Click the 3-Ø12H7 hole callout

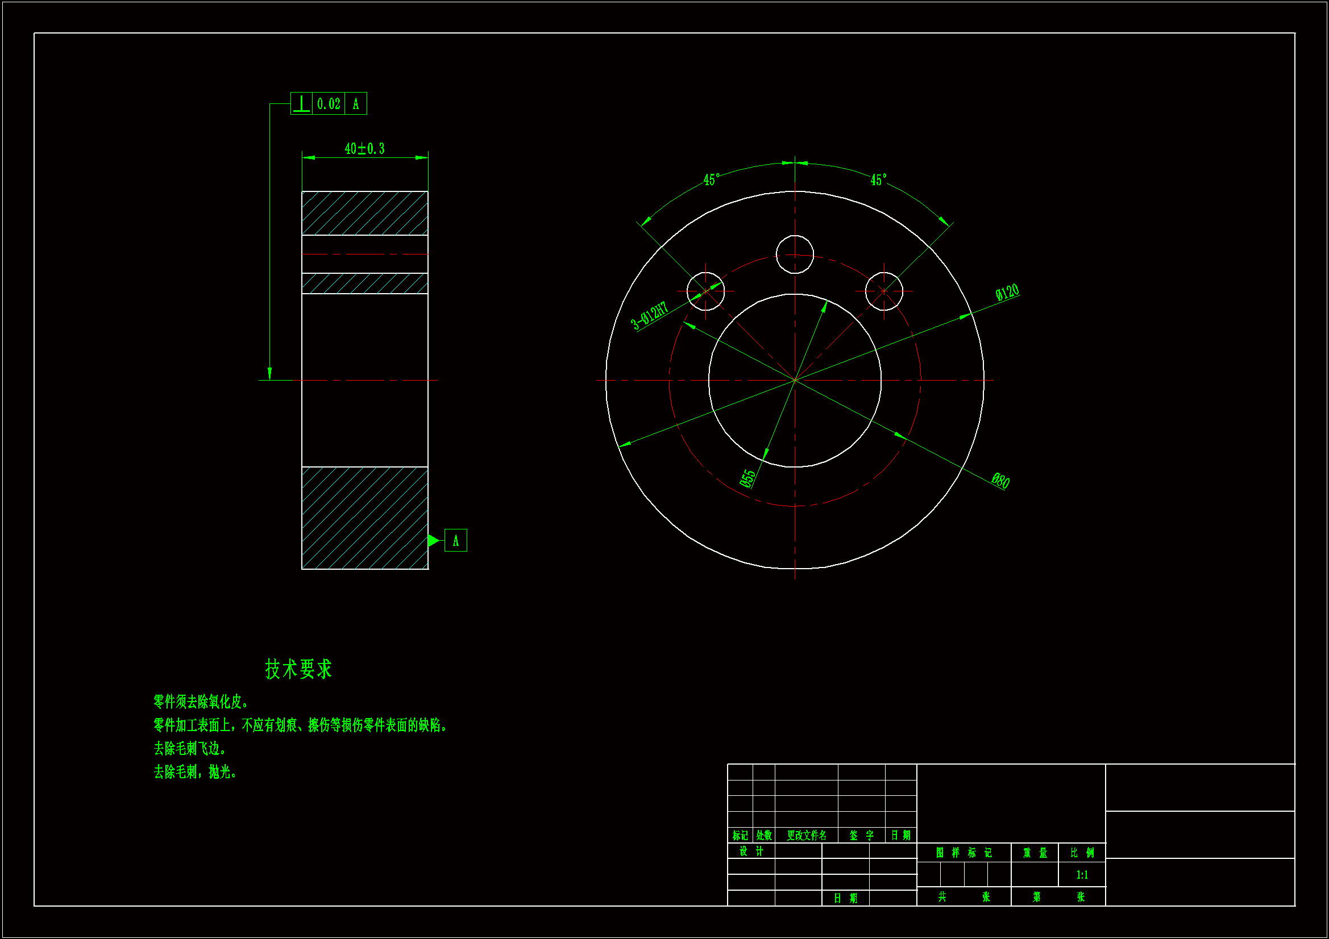tap(649, 315)
